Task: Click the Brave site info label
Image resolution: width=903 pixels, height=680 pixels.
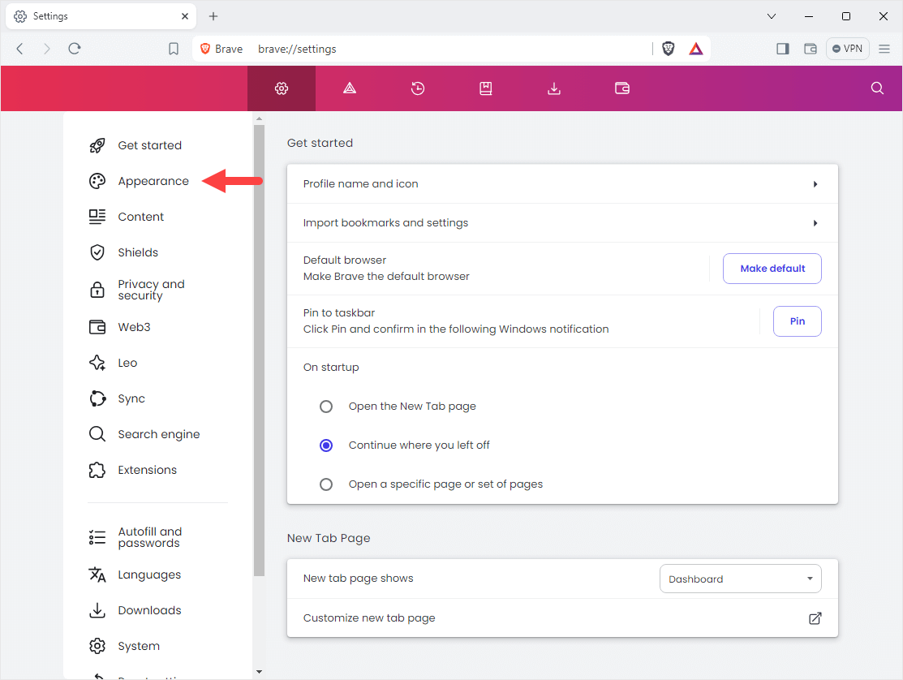Action: point(221,49)
